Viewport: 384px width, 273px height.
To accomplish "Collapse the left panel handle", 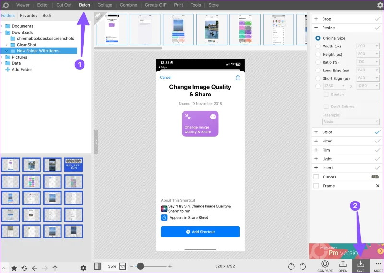I will coord(96,142).
